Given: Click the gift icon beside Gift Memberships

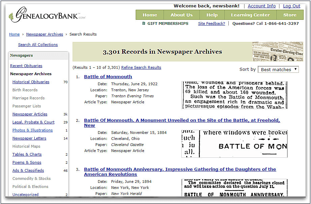Looking at the screenshot, I should pyautogui.click(x=144, y=23).
